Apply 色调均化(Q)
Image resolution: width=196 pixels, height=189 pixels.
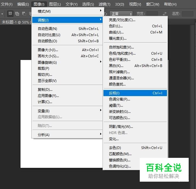pyautogui.click(x=122, y=166)
